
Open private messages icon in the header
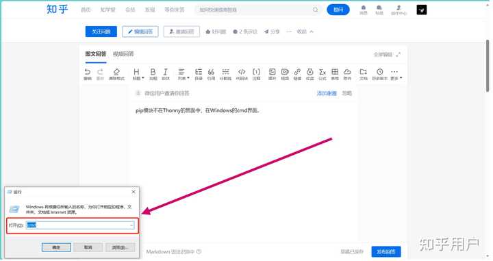click(x=379, y=10)
